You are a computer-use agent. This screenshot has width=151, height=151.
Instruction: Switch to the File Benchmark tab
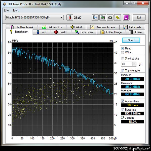22,27
